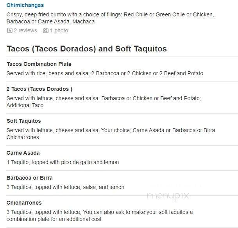Click the Tacos (Tacos Dorados) and Soft Taquitos heading

click(x=87, y=49)
